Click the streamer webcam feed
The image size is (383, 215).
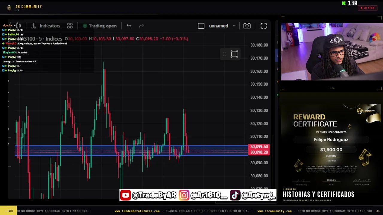pyautogui.click(x=332, y=52)
